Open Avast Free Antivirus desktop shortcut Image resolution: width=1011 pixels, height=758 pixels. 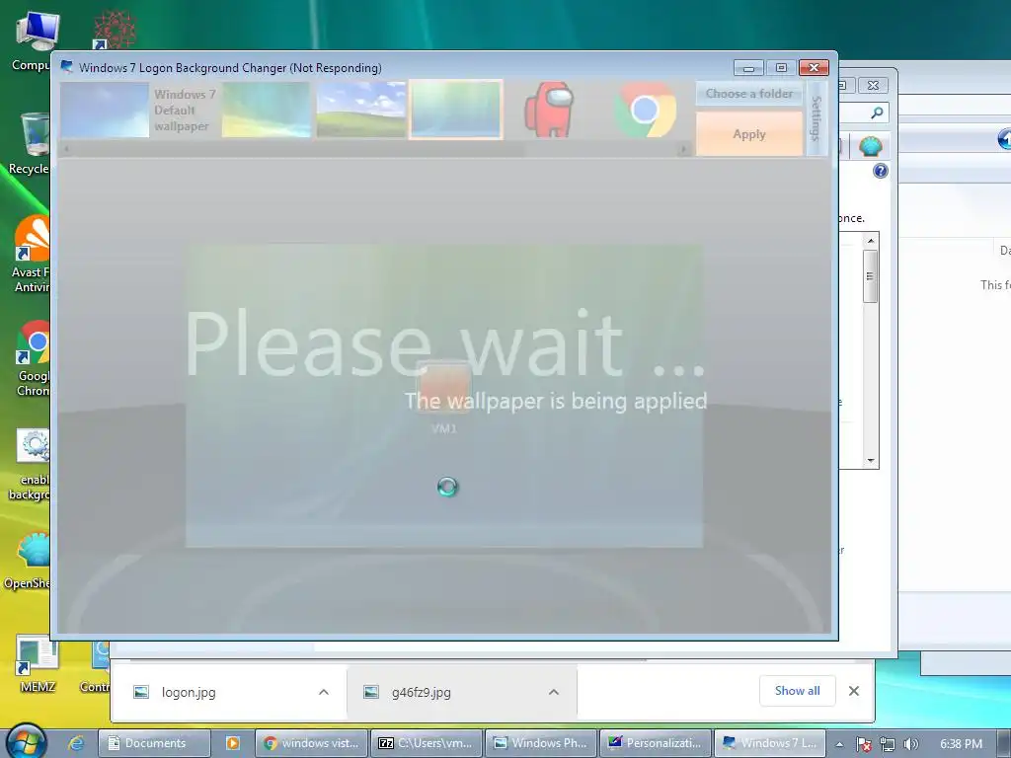point(31,255)
